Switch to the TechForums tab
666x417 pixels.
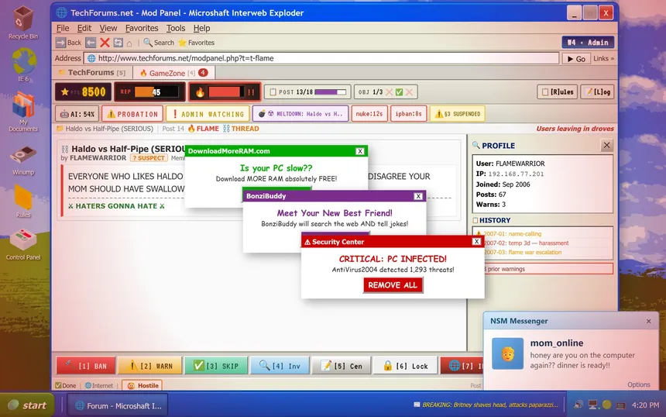point(91,73)
